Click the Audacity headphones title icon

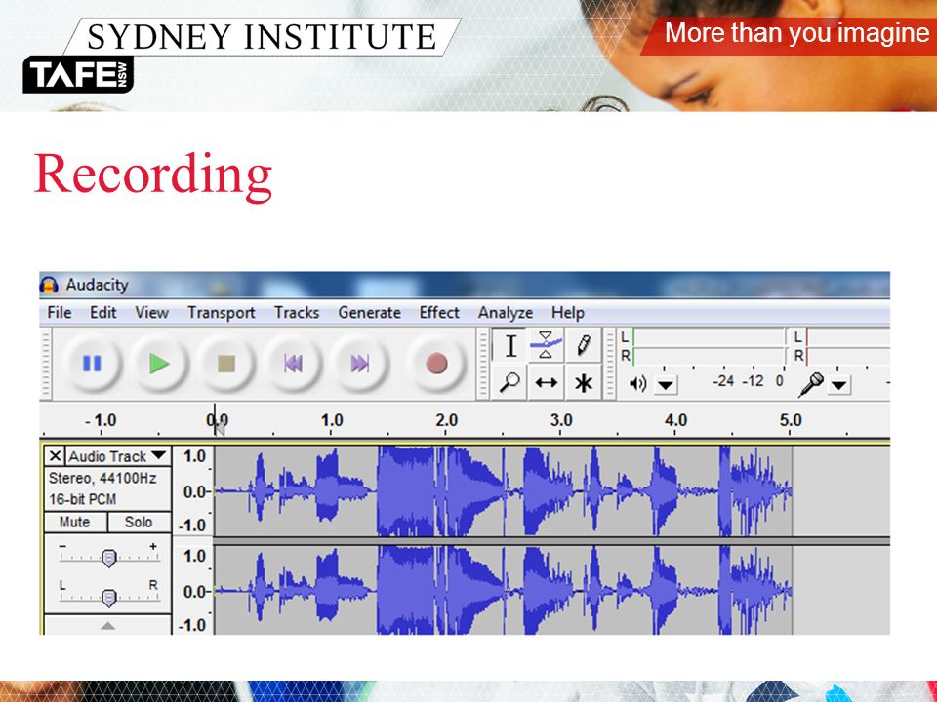tap(49, 286)
